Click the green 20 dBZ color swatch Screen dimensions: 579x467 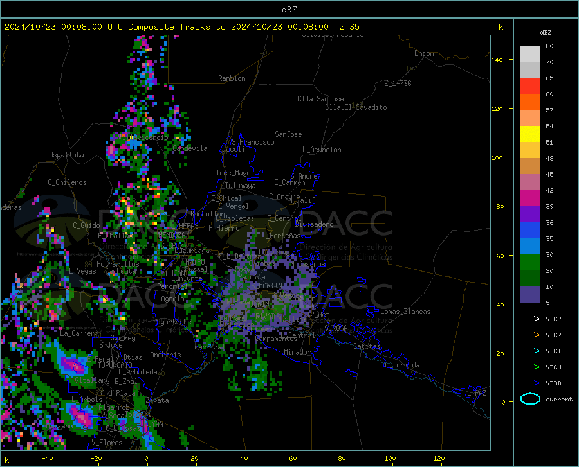[530, 263]
